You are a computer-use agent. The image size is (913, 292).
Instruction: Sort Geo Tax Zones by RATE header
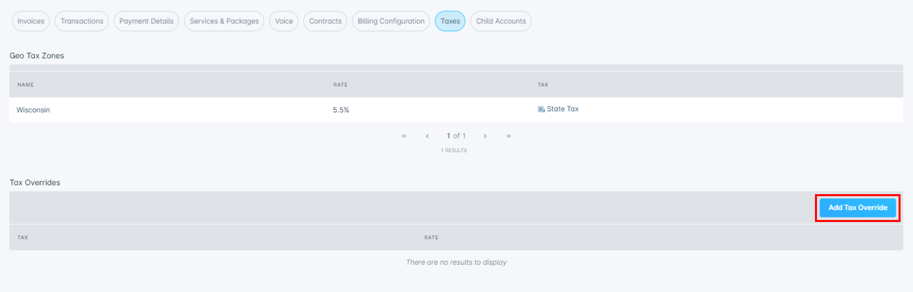pos(340,85)
